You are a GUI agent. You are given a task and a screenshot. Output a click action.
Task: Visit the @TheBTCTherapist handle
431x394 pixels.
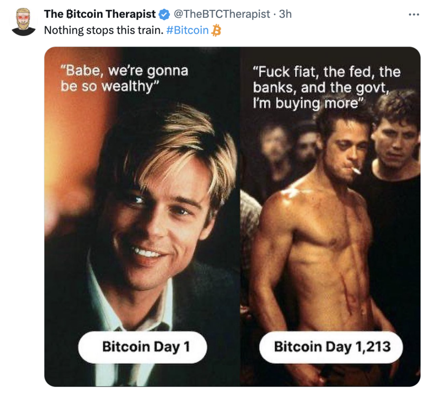221,14
